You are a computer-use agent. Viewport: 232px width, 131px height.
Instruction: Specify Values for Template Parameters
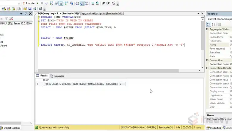pos(114,3)
